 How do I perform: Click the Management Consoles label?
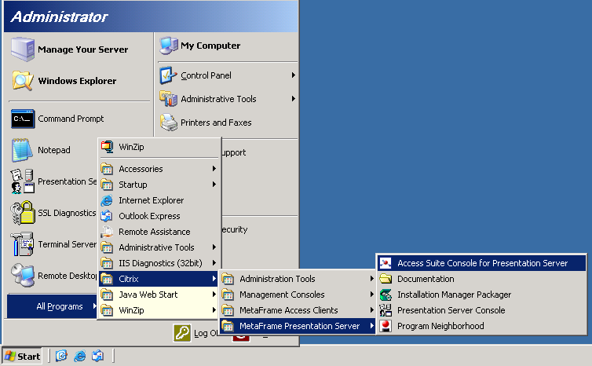(x=282, y=295)
